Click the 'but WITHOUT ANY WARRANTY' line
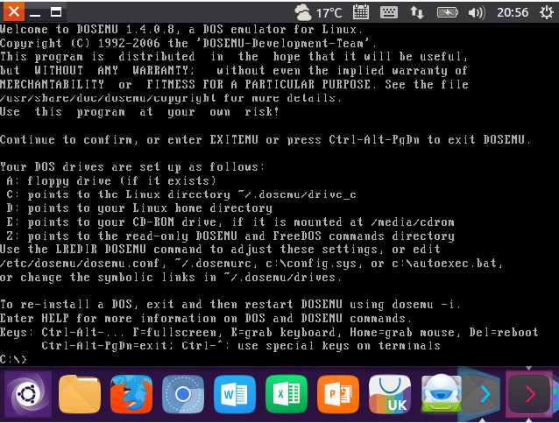This screenshot has height=423, width=559. click(x=234, y=71)
